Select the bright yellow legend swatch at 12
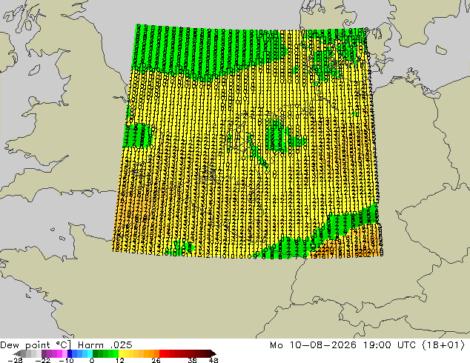The width and height of the screenshot is (470, 363). (121, 354)
